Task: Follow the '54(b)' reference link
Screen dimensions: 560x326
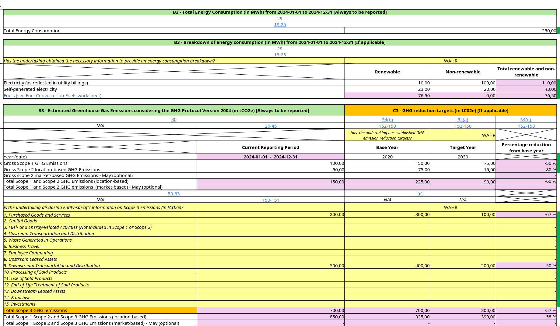Action: pyautogui.click(x=387, y=120)
